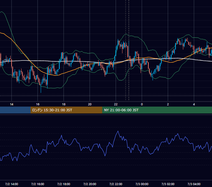Click the 22 hour label on chart axis
212x187 pixels.
point(116,104)
